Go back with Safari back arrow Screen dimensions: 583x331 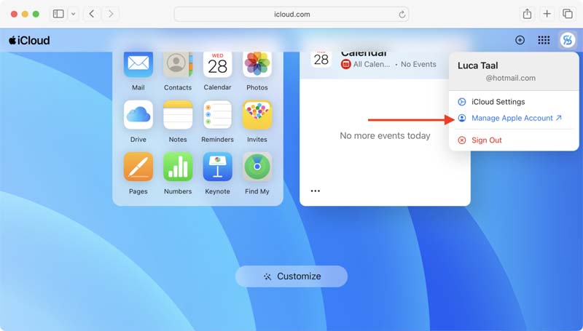[x=92, y=14]
